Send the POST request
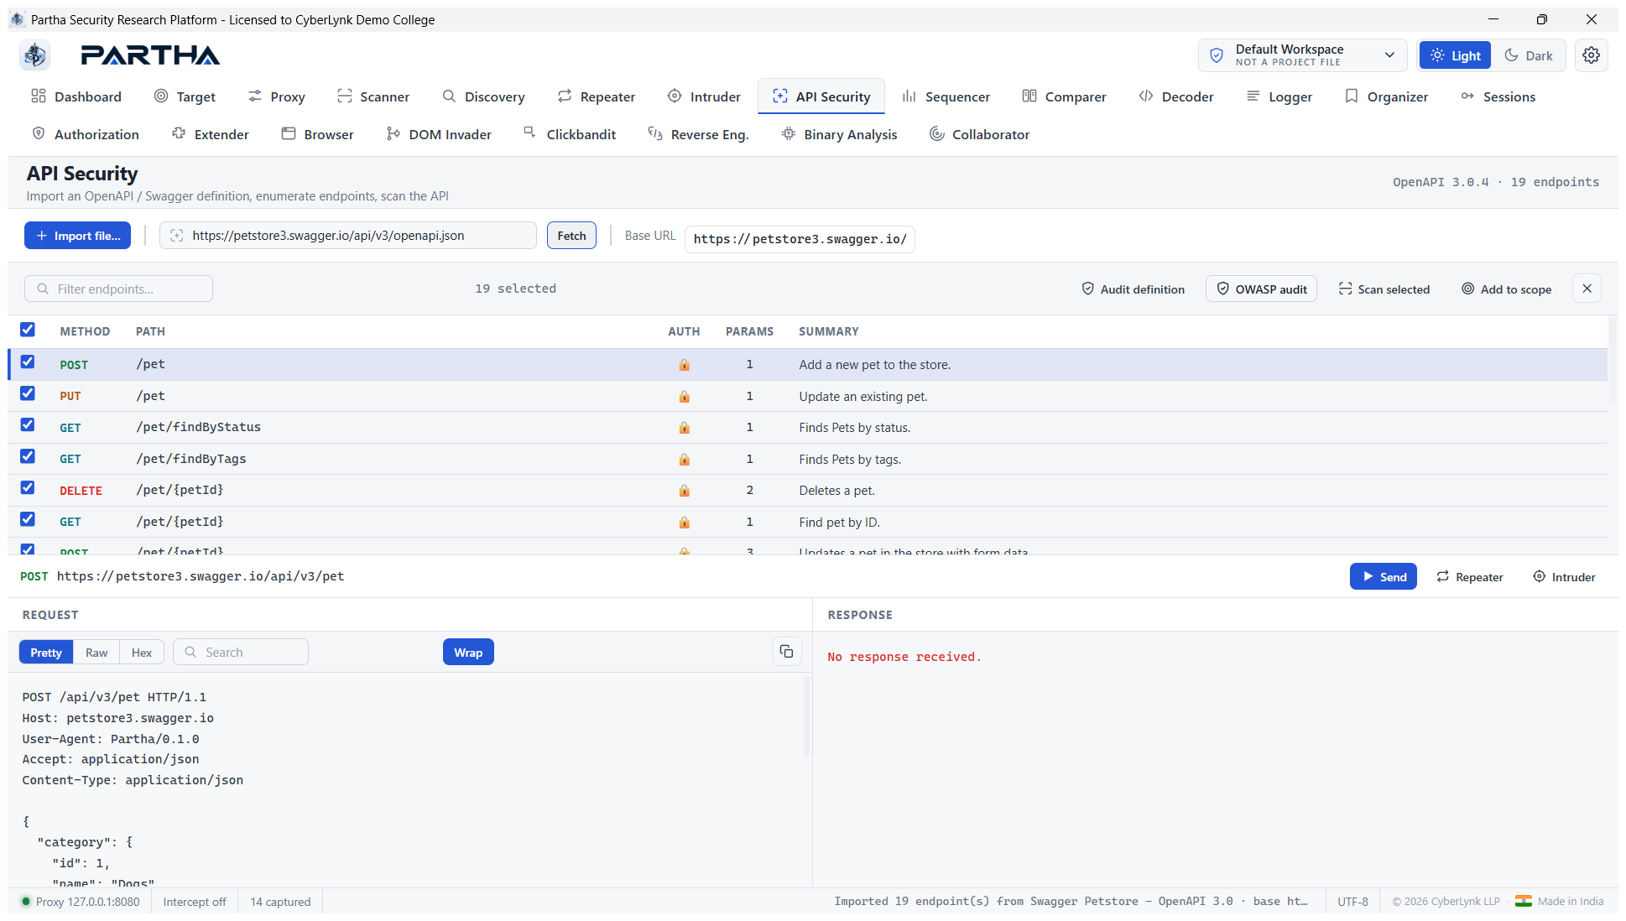The height and width of the screenshot is (921, 1626). pyautogui.click(x=1383, y=576)
